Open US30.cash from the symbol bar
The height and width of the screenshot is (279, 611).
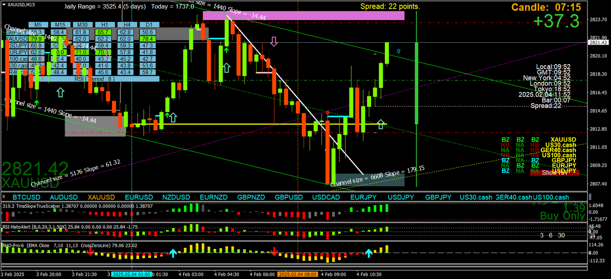coord(476,197)
